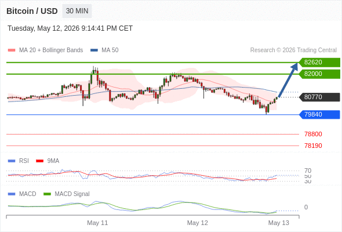Click the Research Trading Central copyright text
This screenshot has height=232, width=342.
pos(293,50)
